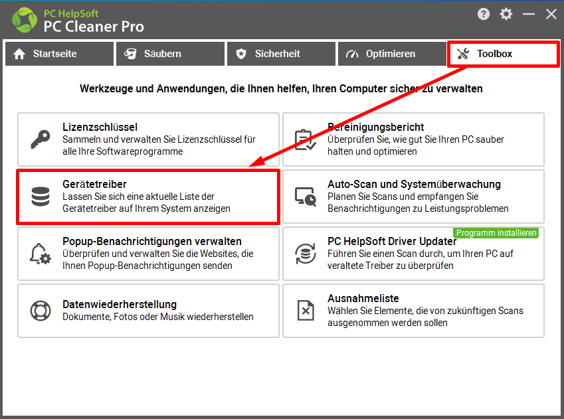Screen dimensions: 564x419
Task: Switch to the Säubern tab
Action: coord(170,54)
